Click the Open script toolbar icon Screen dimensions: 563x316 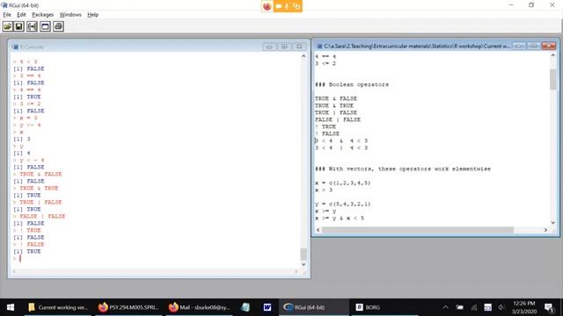point(8,26)
